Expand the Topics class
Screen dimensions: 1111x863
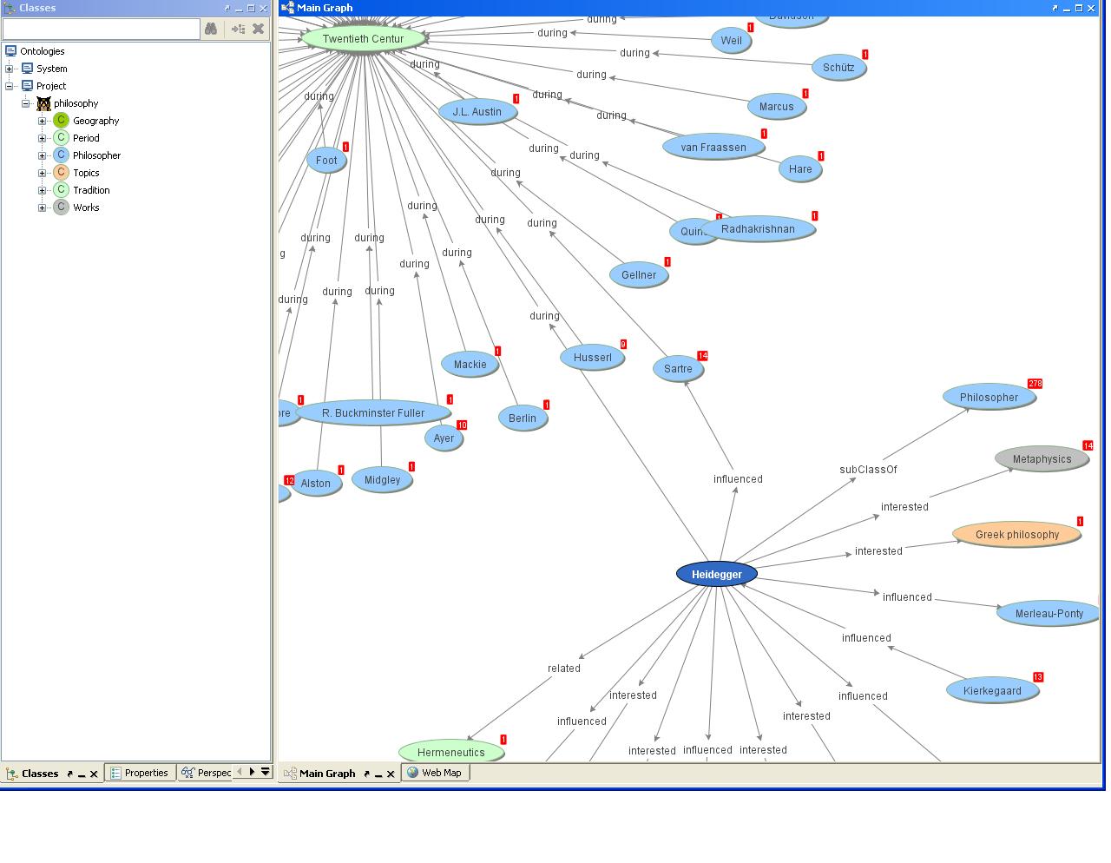click(42, 173)
